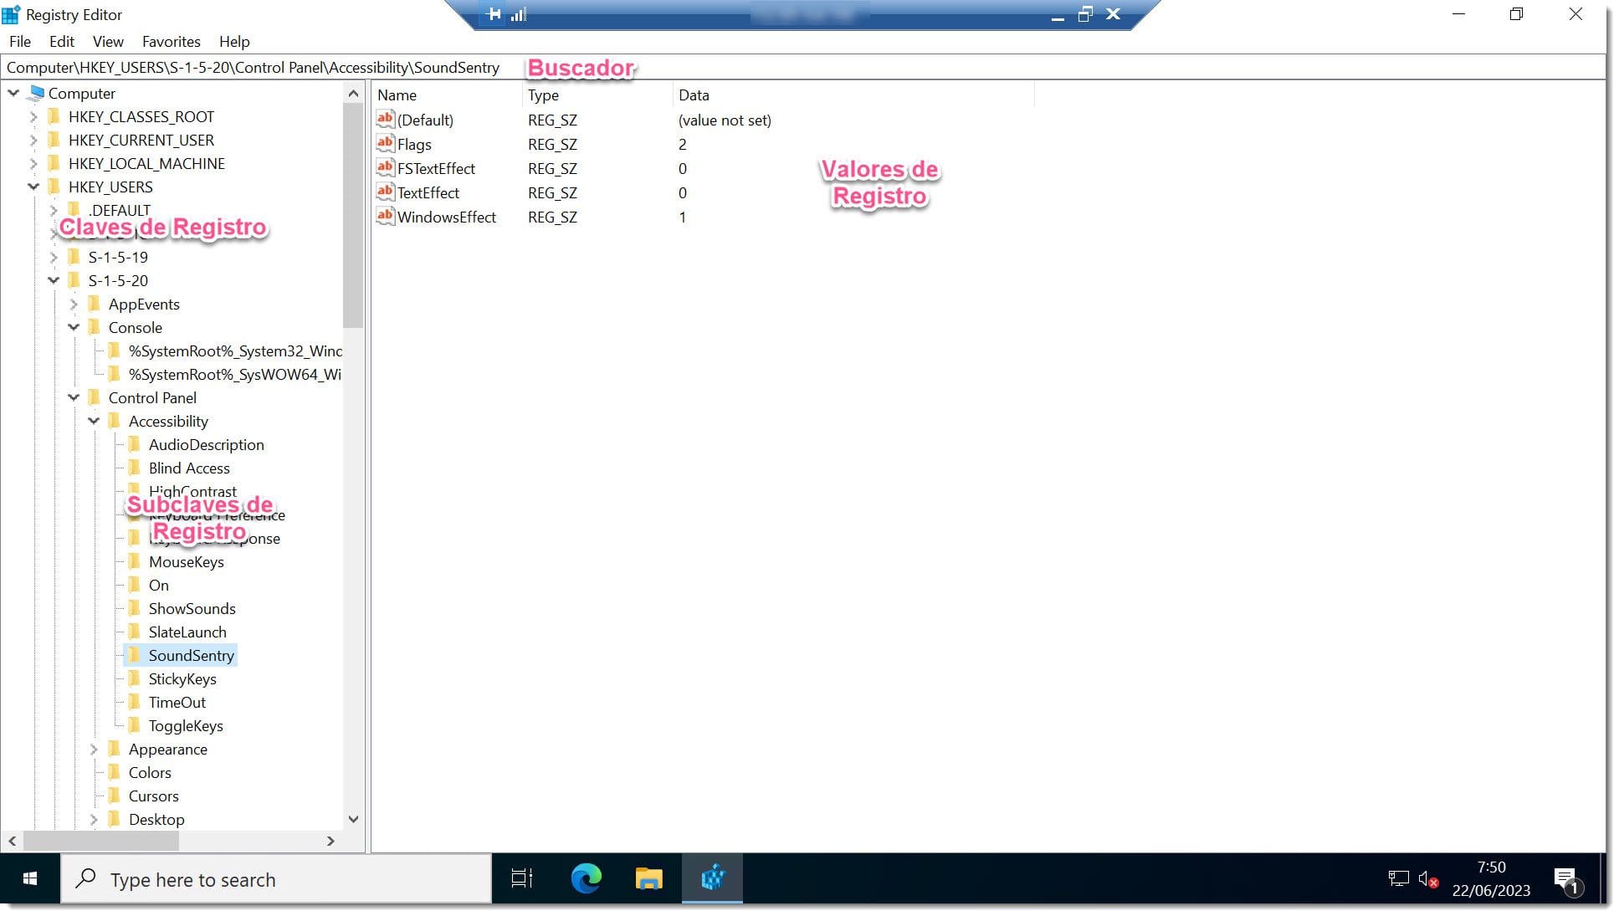Click the network signal icon in taskbar
Image resolution: width=1619 pixels, height=916 pixels.
pos(1398,878)
